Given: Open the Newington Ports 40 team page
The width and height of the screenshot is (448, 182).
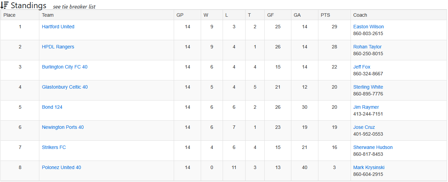Looking at the screenshot, I should 63,127.
